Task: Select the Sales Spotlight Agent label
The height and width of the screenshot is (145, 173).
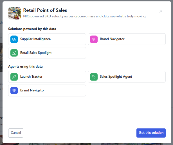Action: pos(116,77)
